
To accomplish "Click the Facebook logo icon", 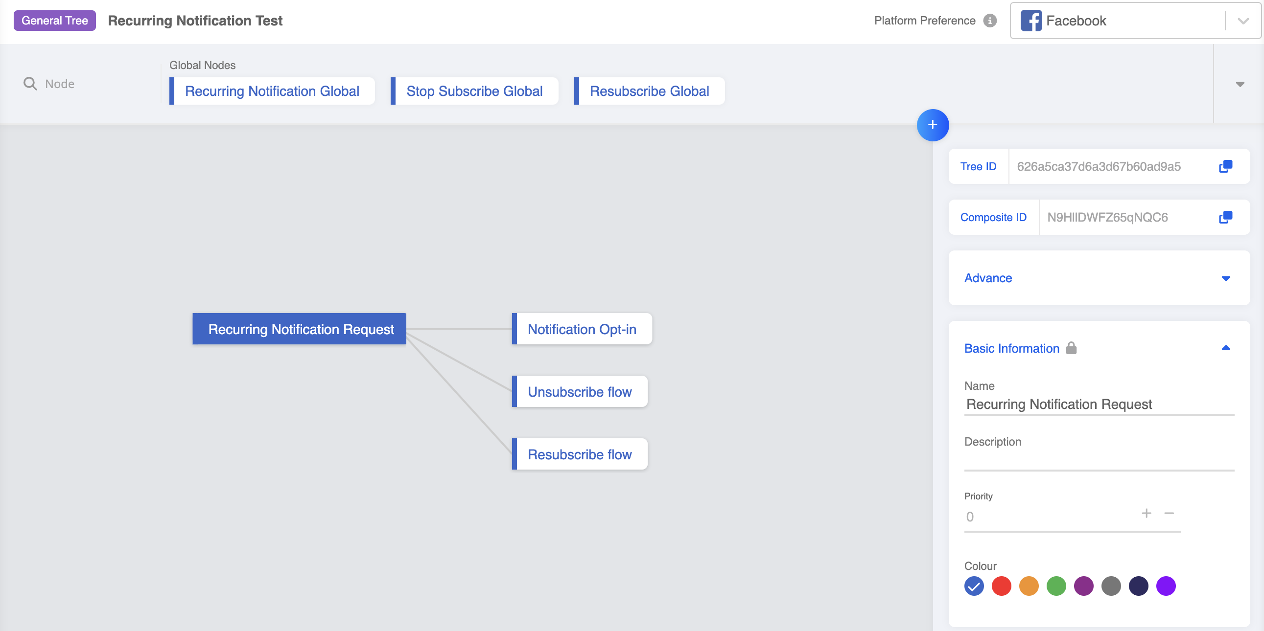I will pos(1031,21).
